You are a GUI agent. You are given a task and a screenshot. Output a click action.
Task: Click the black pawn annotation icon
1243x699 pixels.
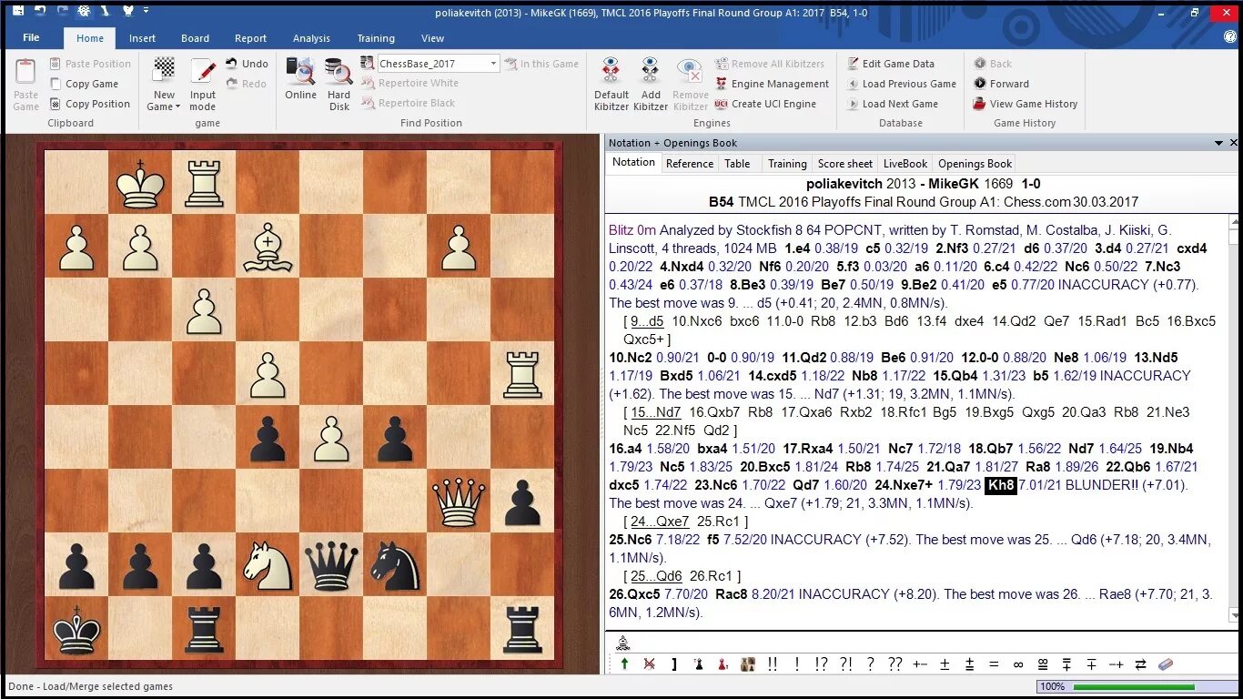click(698, 664)
